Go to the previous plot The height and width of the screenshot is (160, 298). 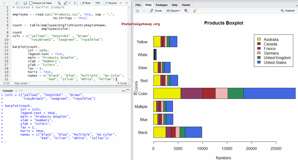click(137, 10)
